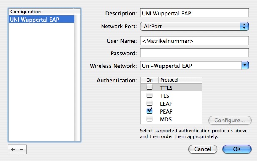257x161 pixels.
Task: Click the configuration list scrollbar track
Action: [x=77, y=78]
